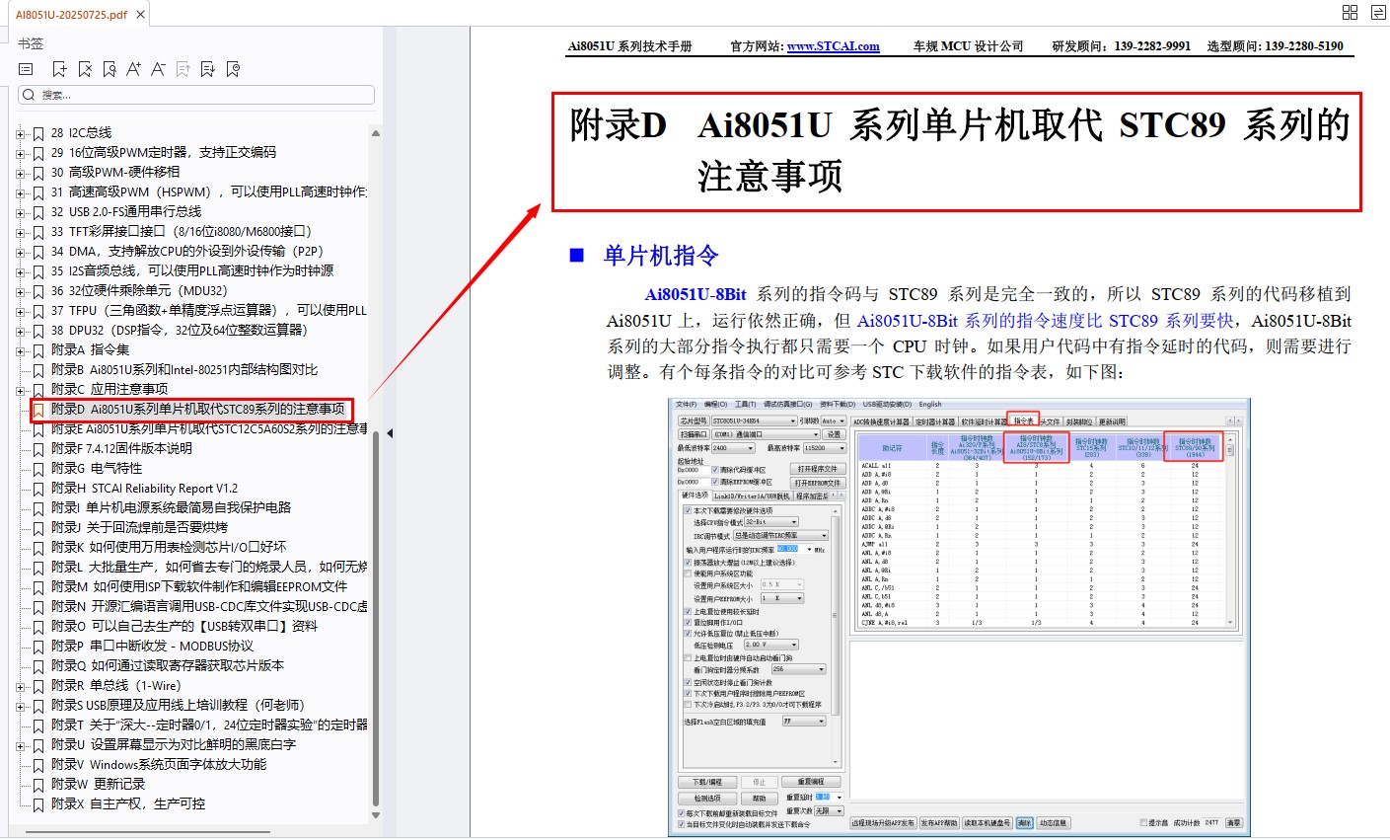The image size is (1390, 840).
Task: Click the expand bookmarks down-arrow icon
Action: pos(207,69)
